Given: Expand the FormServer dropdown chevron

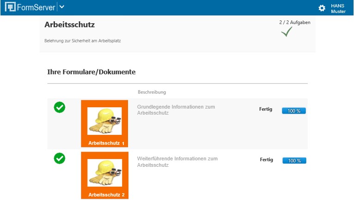Looking at the screenshot, I should (62, 7).
